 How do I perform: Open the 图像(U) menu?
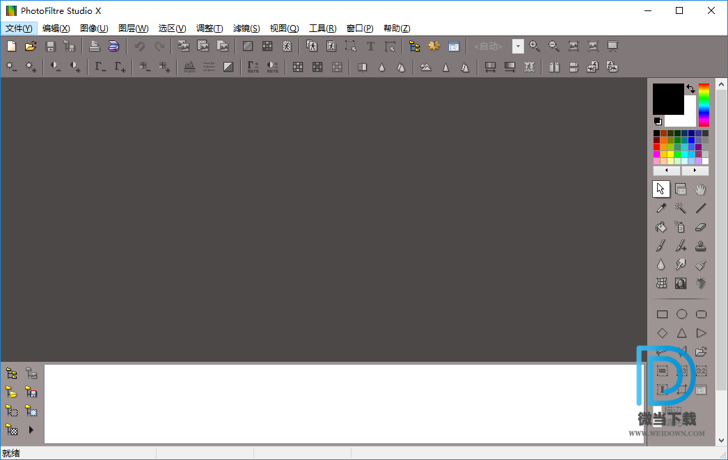(x=94, y=29)
